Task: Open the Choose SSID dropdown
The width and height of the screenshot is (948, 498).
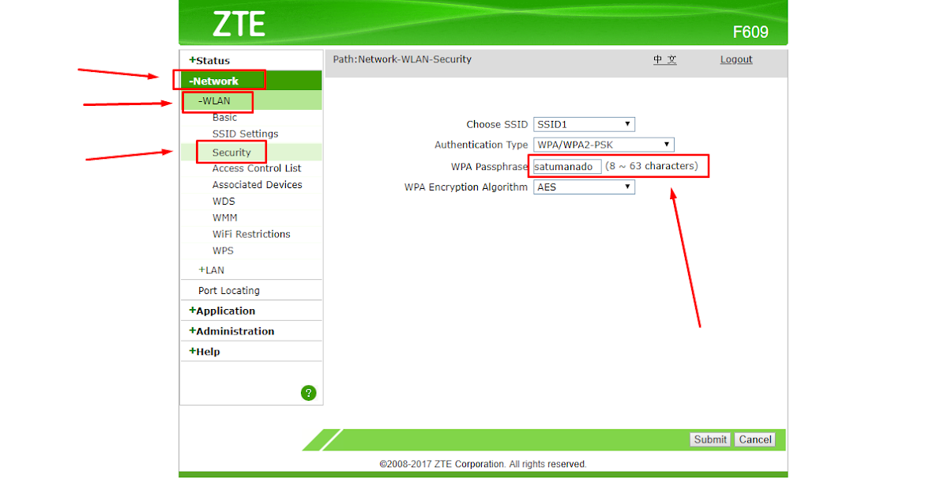Action: (584, 124)
